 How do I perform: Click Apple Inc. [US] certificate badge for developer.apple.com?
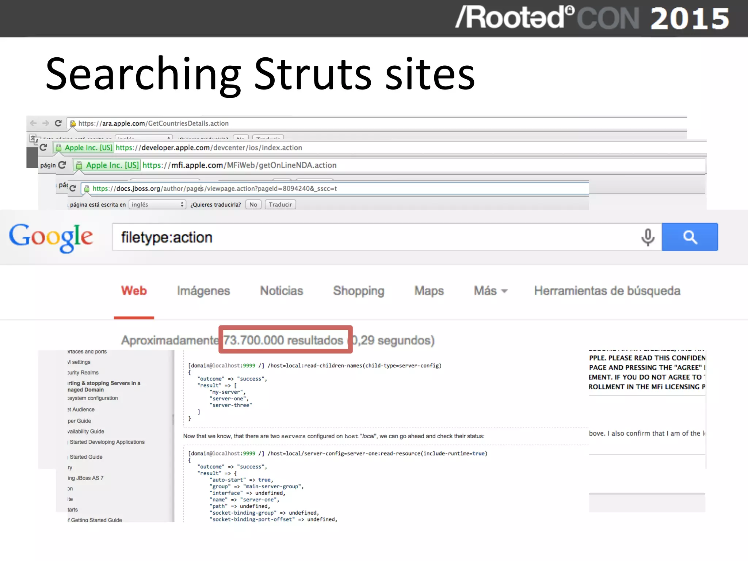tap(84, 148)
